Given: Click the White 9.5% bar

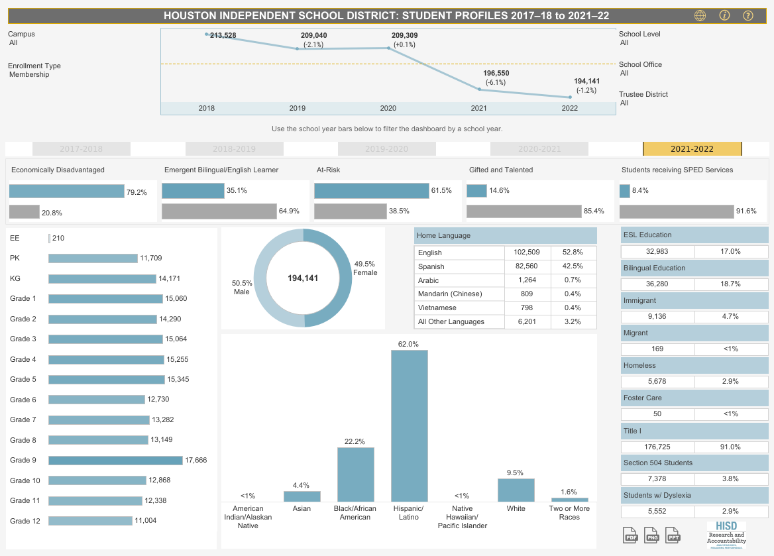Looking at the screenshot, I should (x=516, y=490).
